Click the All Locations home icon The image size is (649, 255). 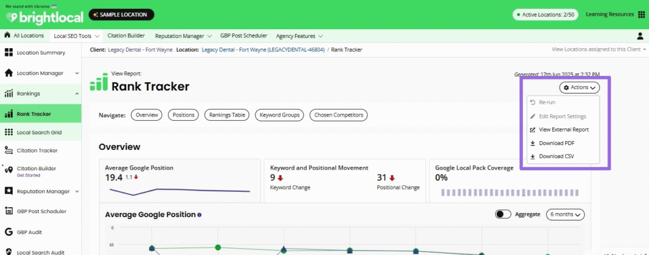pos(7,35)
